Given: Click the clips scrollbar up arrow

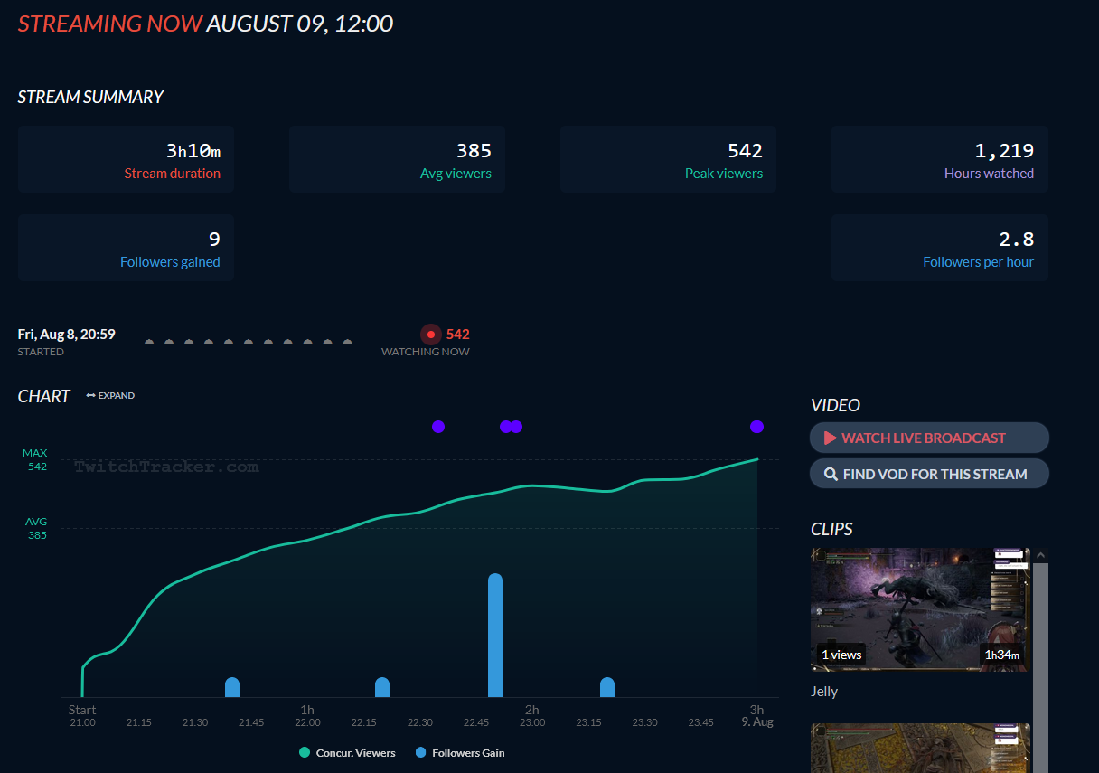Looking at the screenshot, I should tap(1040, 555).
